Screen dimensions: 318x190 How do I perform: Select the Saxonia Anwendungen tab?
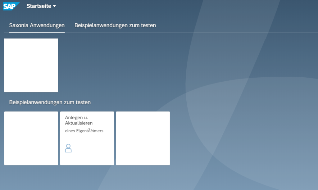pyautogui.click(x=37, y=25)
